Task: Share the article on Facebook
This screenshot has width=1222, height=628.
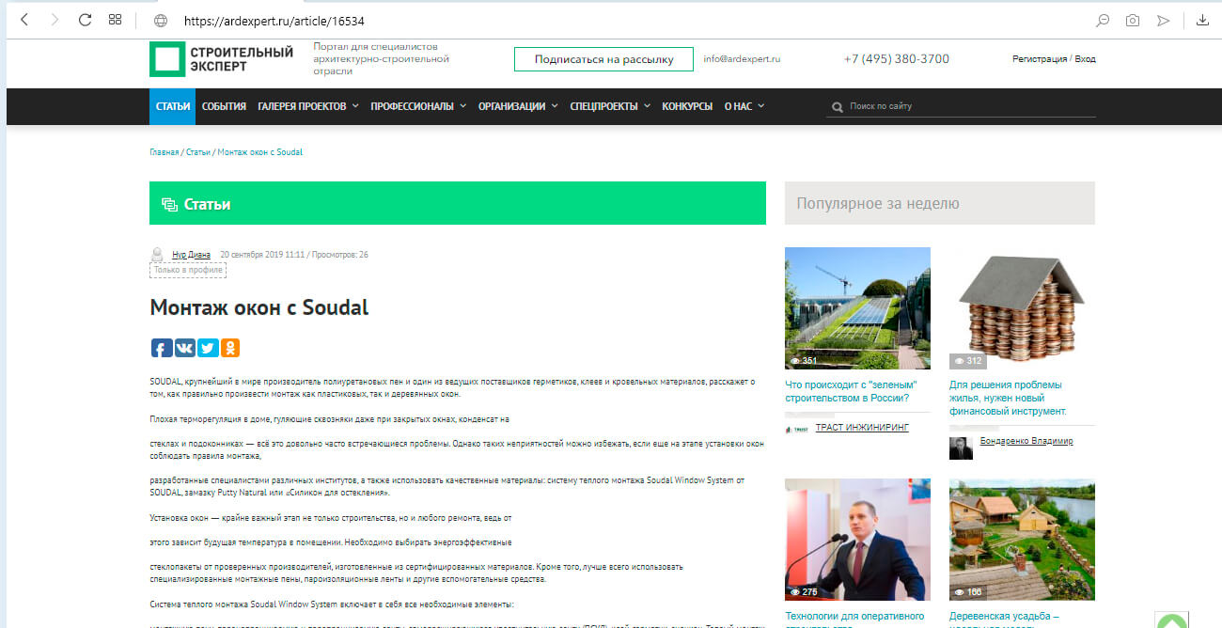Action: (162, 348)
